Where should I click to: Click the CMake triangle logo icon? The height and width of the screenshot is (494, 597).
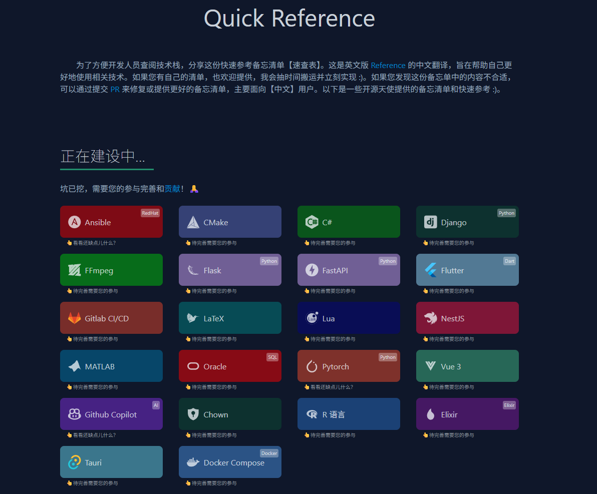click(x=193, y=222)
